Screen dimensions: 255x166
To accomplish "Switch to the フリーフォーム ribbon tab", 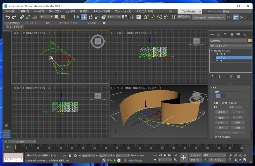I will coord(31,23).
